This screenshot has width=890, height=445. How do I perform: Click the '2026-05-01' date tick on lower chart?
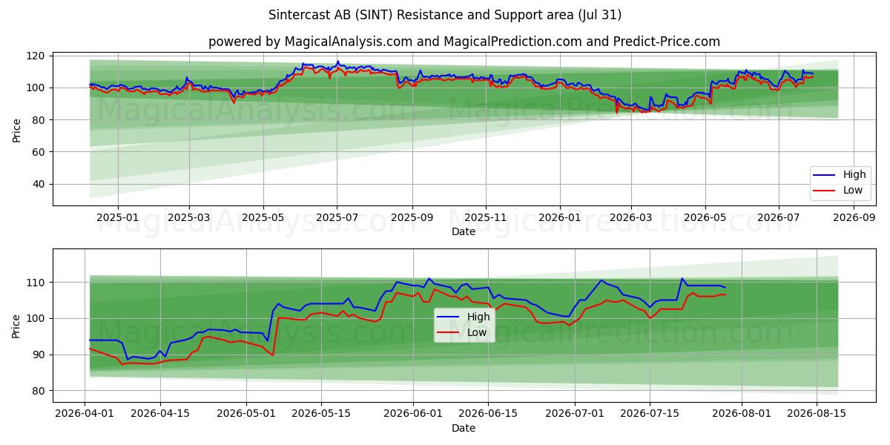pos(246,414)
